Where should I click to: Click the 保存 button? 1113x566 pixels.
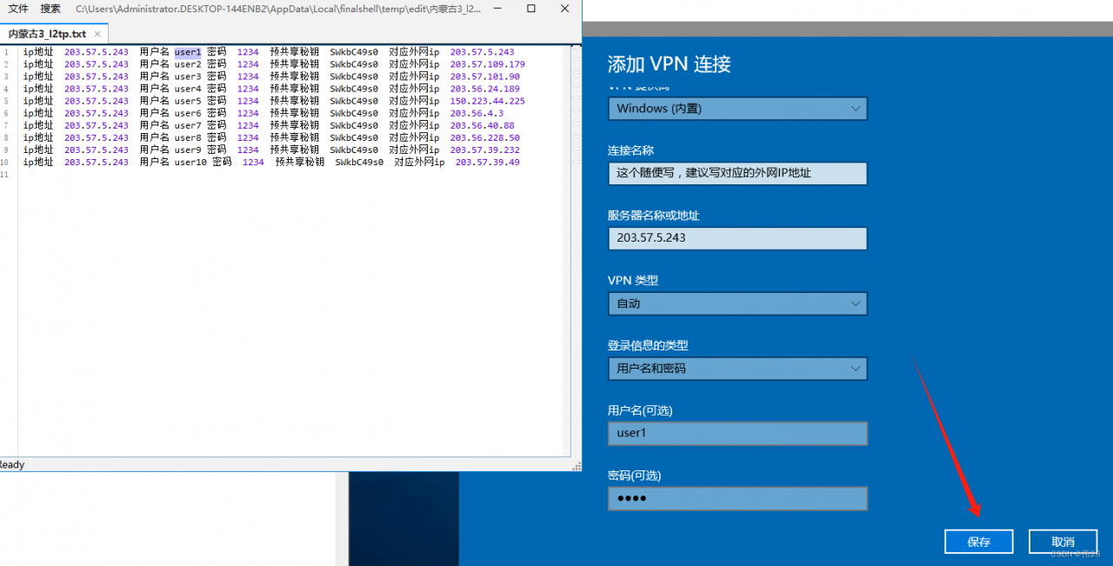click(978, 542)
